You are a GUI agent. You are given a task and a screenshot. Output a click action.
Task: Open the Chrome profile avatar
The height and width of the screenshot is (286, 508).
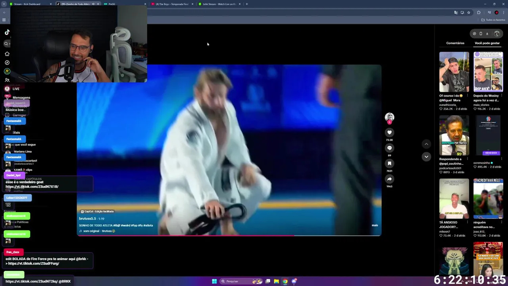click(x=496, y=13)
